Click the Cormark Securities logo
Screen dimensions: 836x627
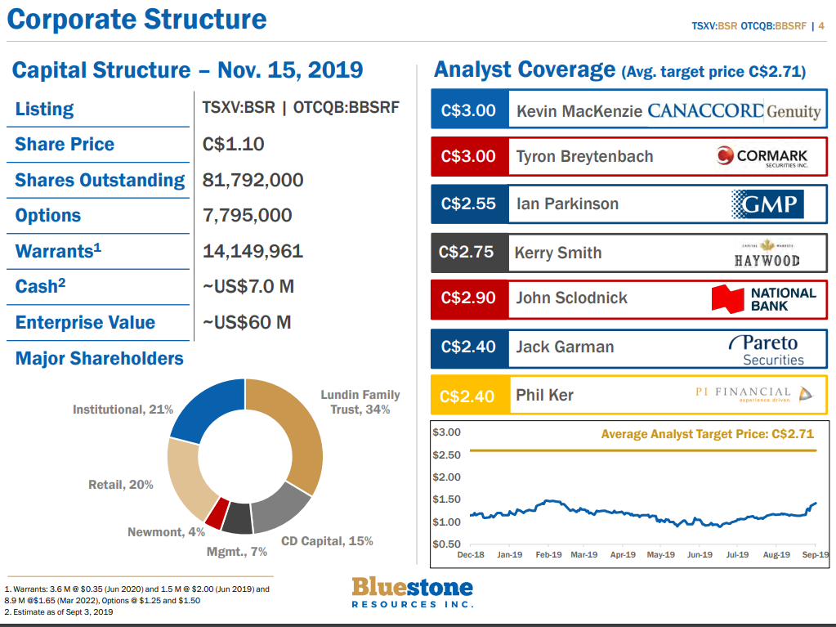[762, 156]
